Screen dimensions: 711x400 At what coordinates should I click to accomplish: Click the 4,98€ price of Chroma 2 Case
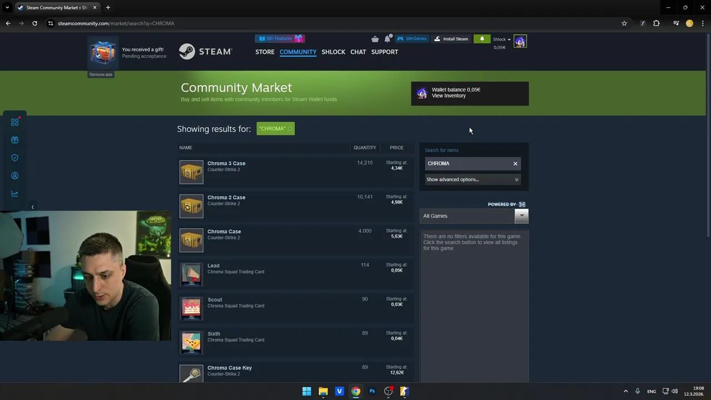tap(397, 202)
